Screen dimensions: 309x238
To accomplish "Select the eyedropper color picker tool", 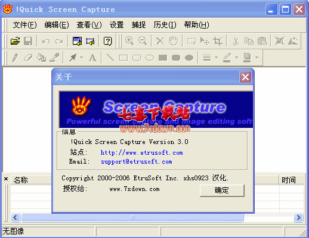I will point(54,58).
